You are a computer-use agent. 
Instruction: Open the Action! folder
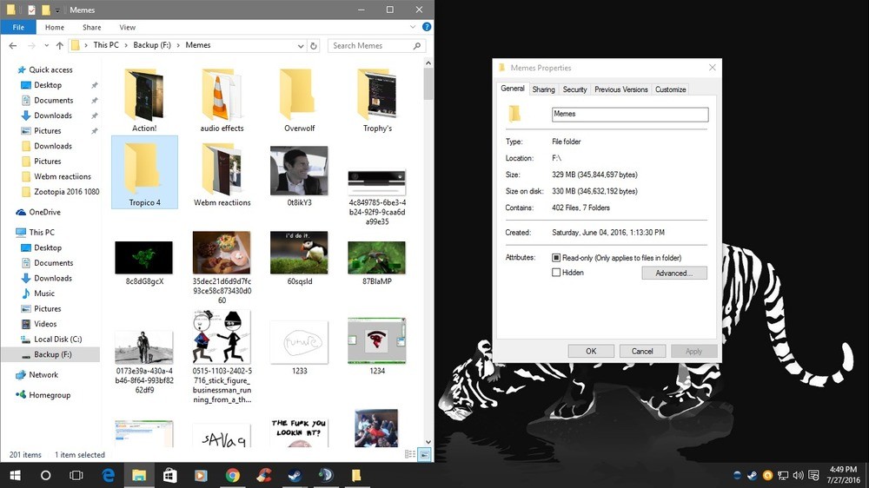click(144, 101)
